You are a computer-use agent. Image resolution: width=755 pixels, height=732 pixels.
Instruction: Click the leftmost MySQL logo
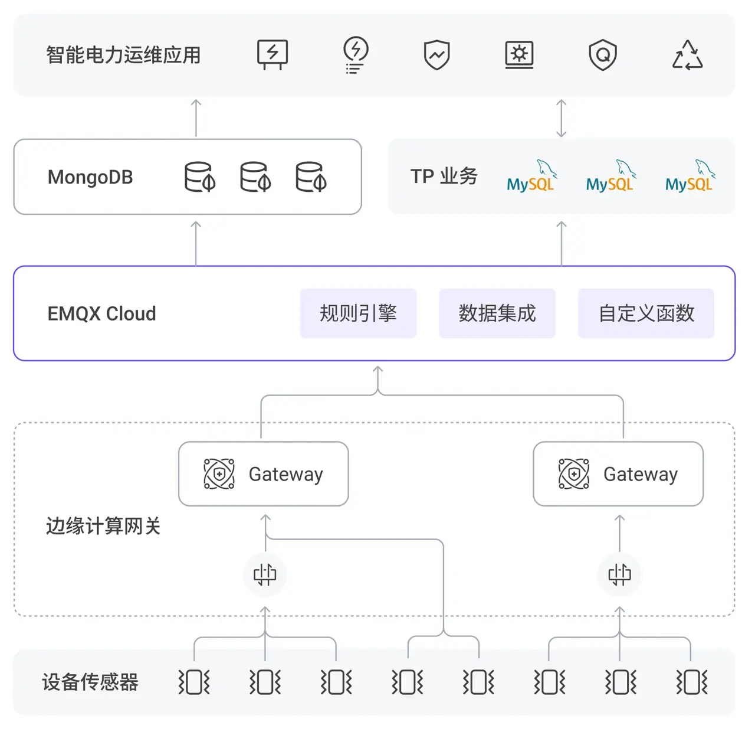click(x=531, y=177)
